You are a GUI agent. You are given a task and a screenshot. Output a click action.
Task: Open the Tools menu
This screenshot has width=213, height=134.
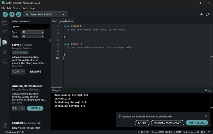pos(25,8)
